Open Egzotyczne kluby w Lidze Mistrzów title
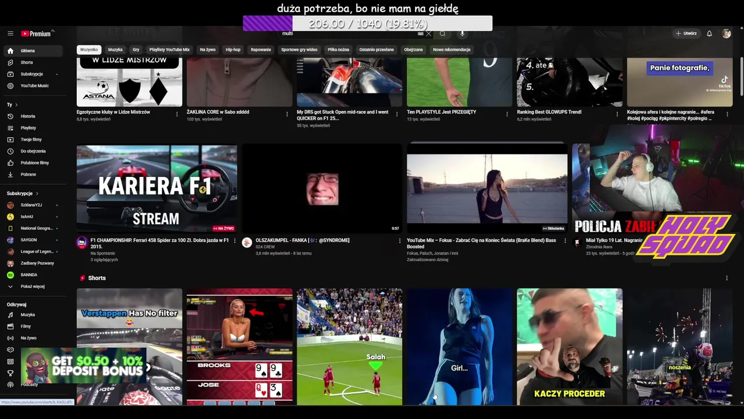This screenshot has height=419, width=744. [x=113, y=112]
